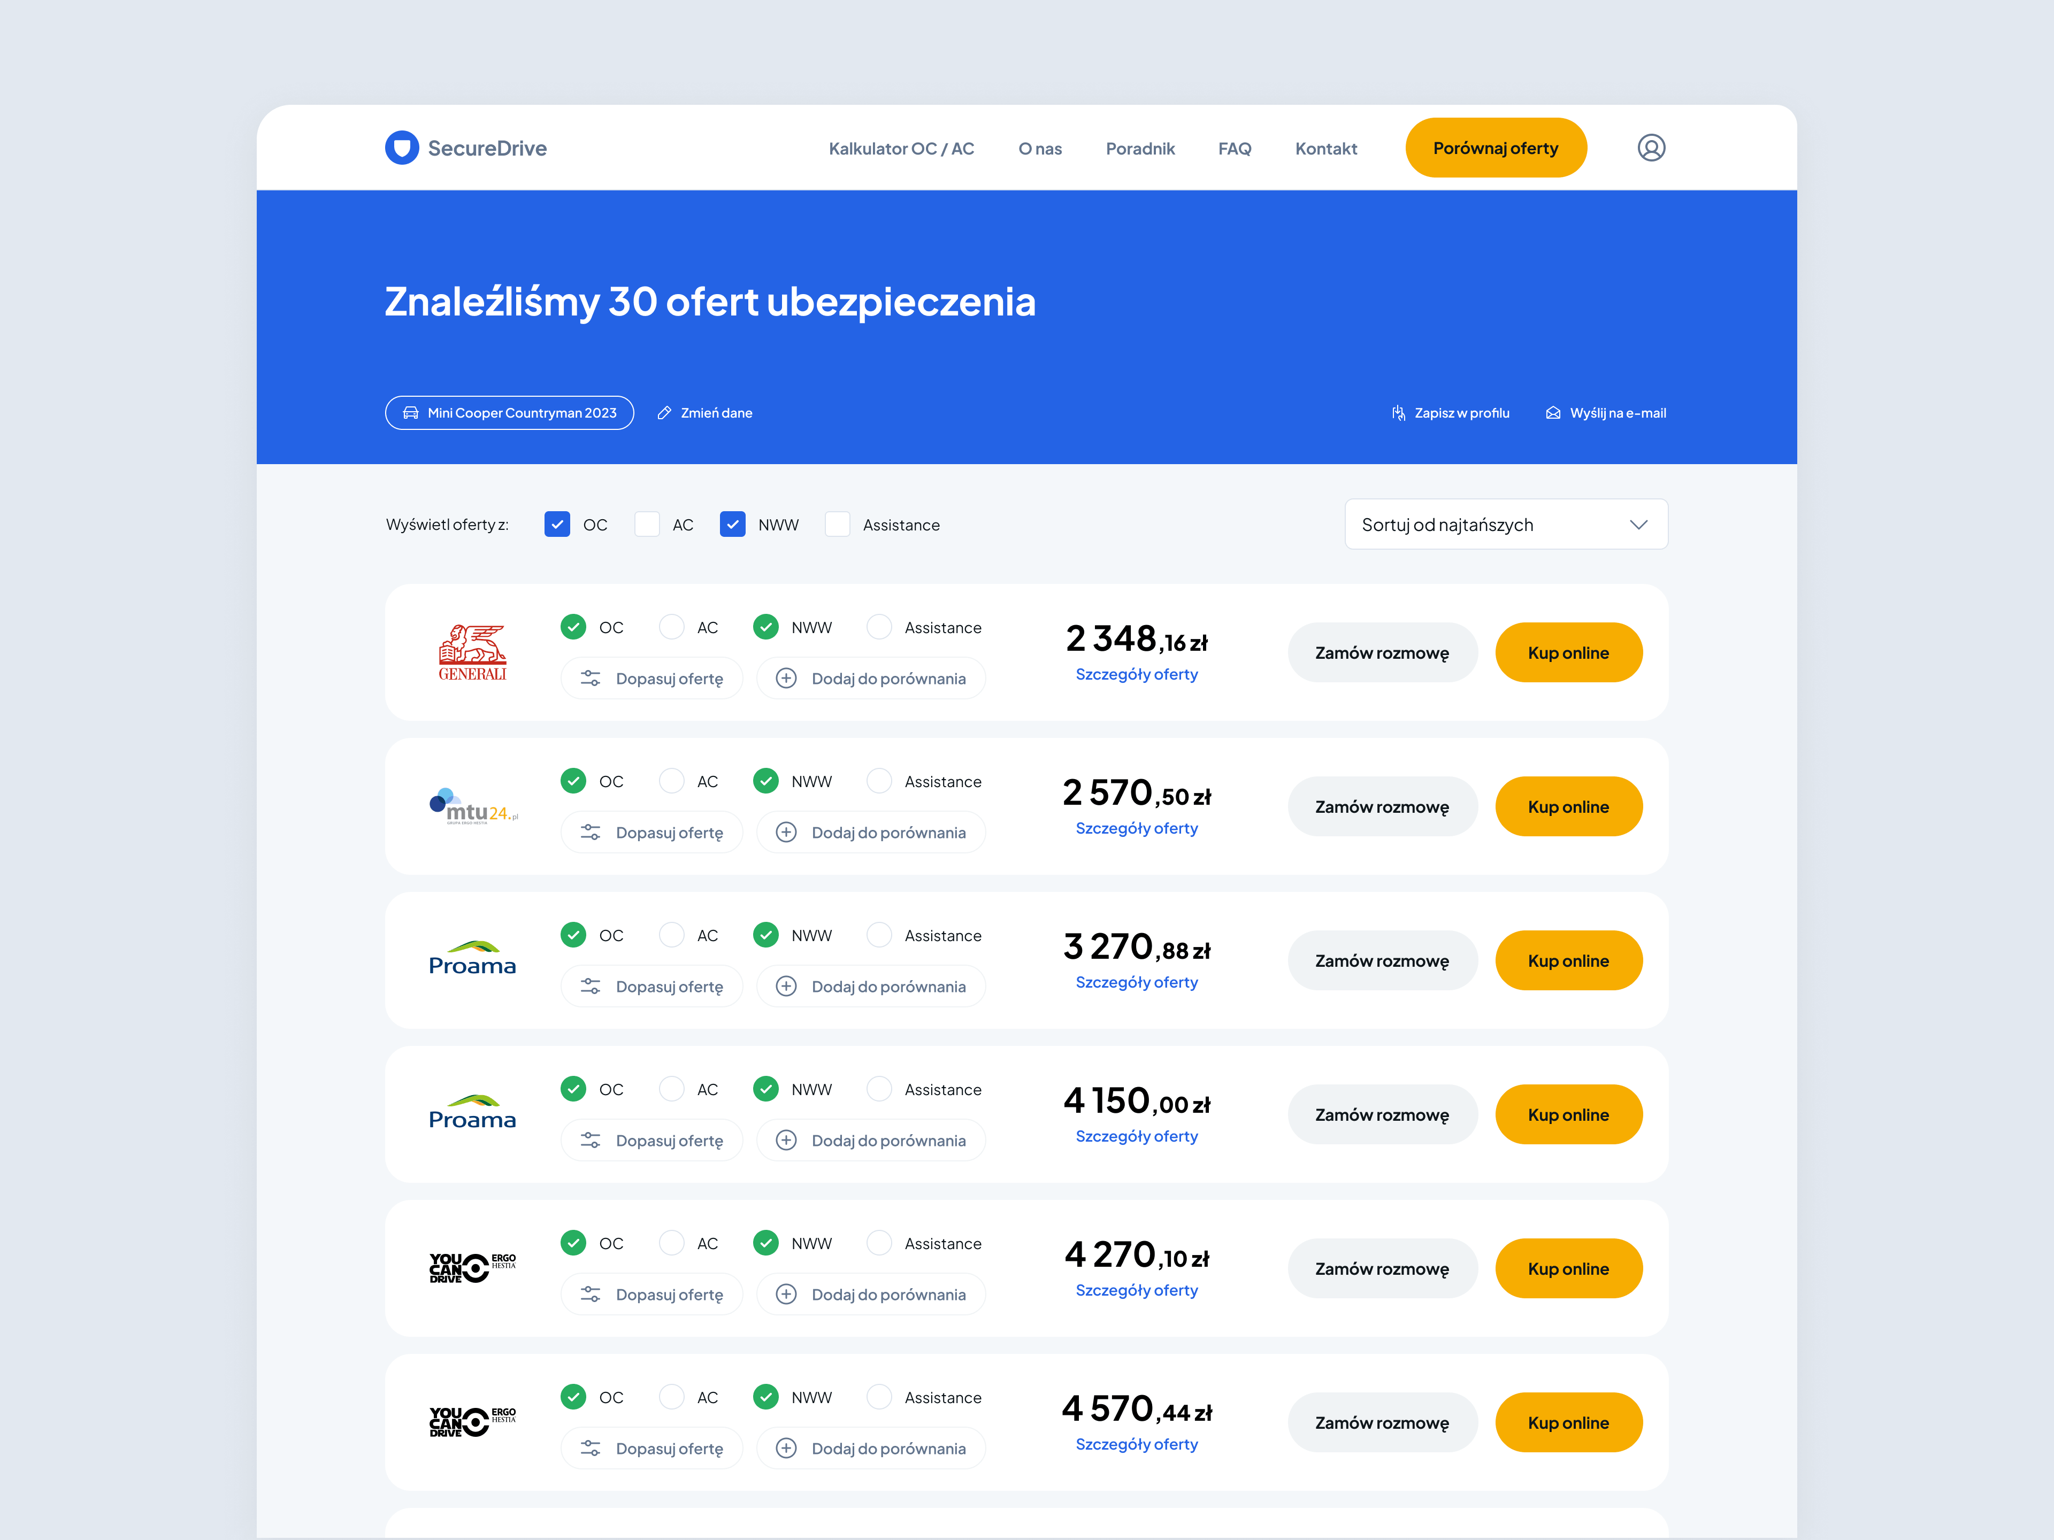Click the sliders icon in mtu24's Dopasuj ofertę
The width and height of the screenshot is (2054, 1540).
coord(591,833)
